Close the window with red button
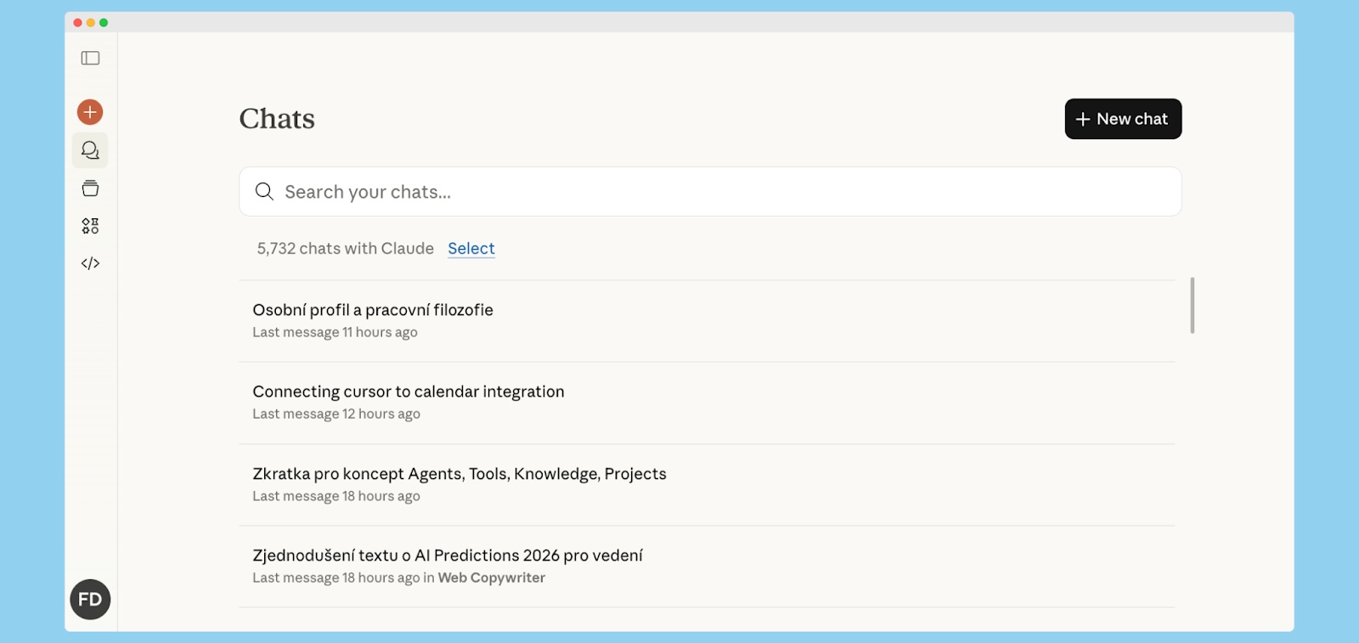The height and width of the screenshot is (643, 1359). tap(78, 23)
